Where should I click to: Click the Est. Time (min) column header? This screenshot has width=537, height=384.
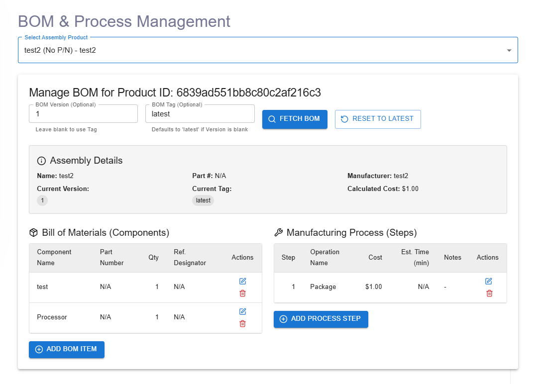pyautogui.click(x=415, y=257)
